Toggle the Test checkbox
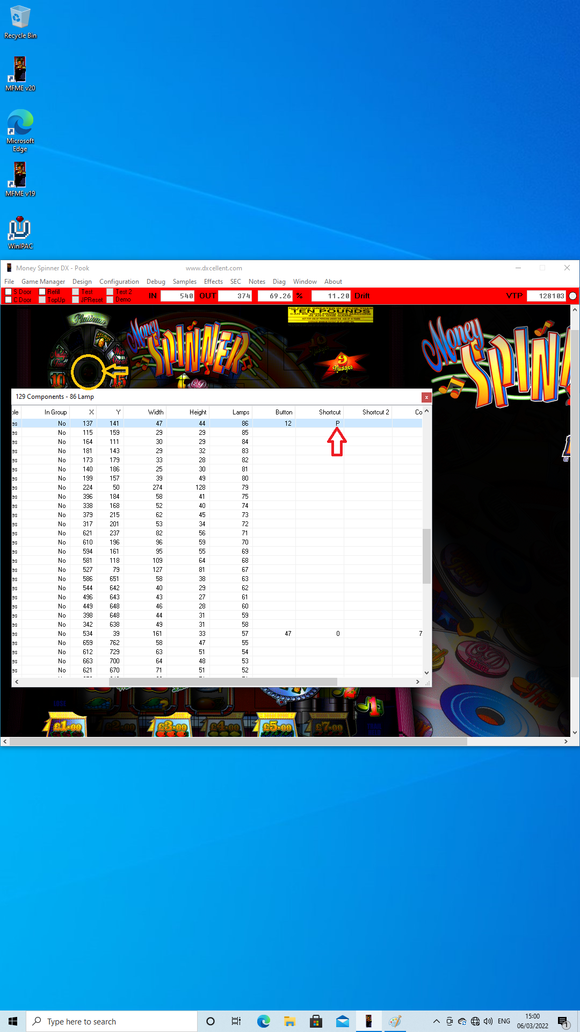Viewport: 580px width, 1032px height. coord(76,292)
